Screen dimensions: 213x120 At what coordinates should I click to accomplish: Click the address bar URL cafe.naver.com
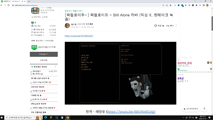tap(26, 5)
